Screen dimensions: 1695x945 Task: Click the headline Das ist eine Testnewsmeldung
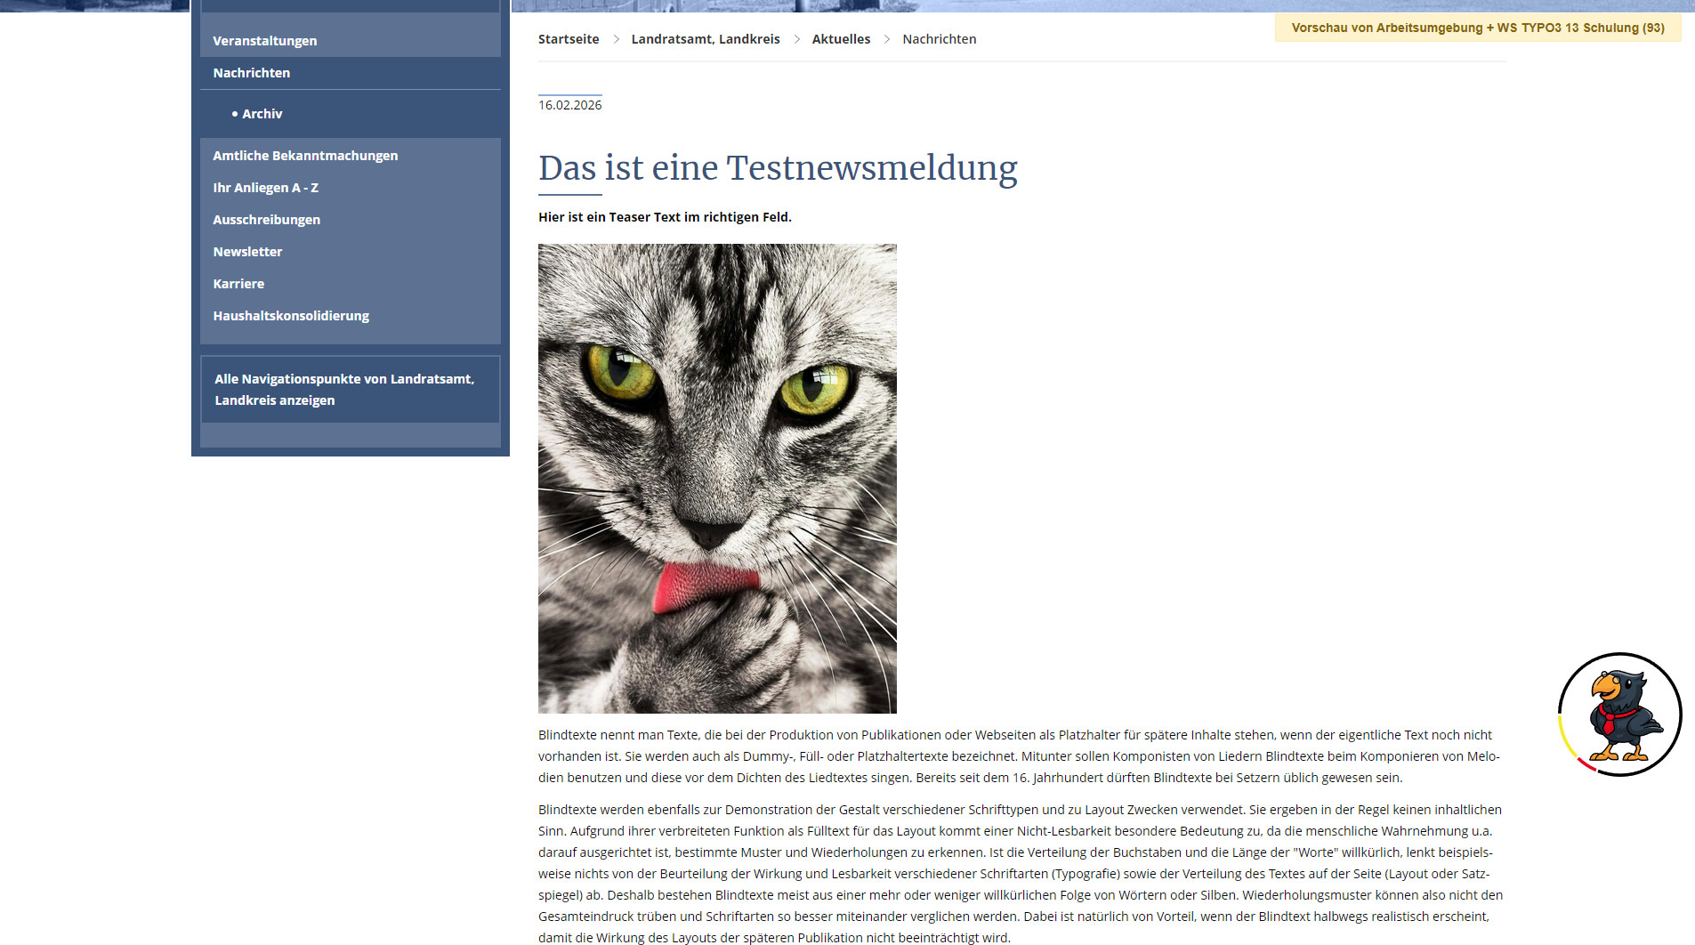tap(778, 168)
